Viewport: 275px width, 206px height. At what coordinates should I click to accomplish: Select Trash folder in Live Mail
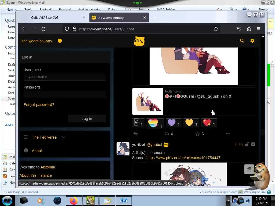point(12,104)
